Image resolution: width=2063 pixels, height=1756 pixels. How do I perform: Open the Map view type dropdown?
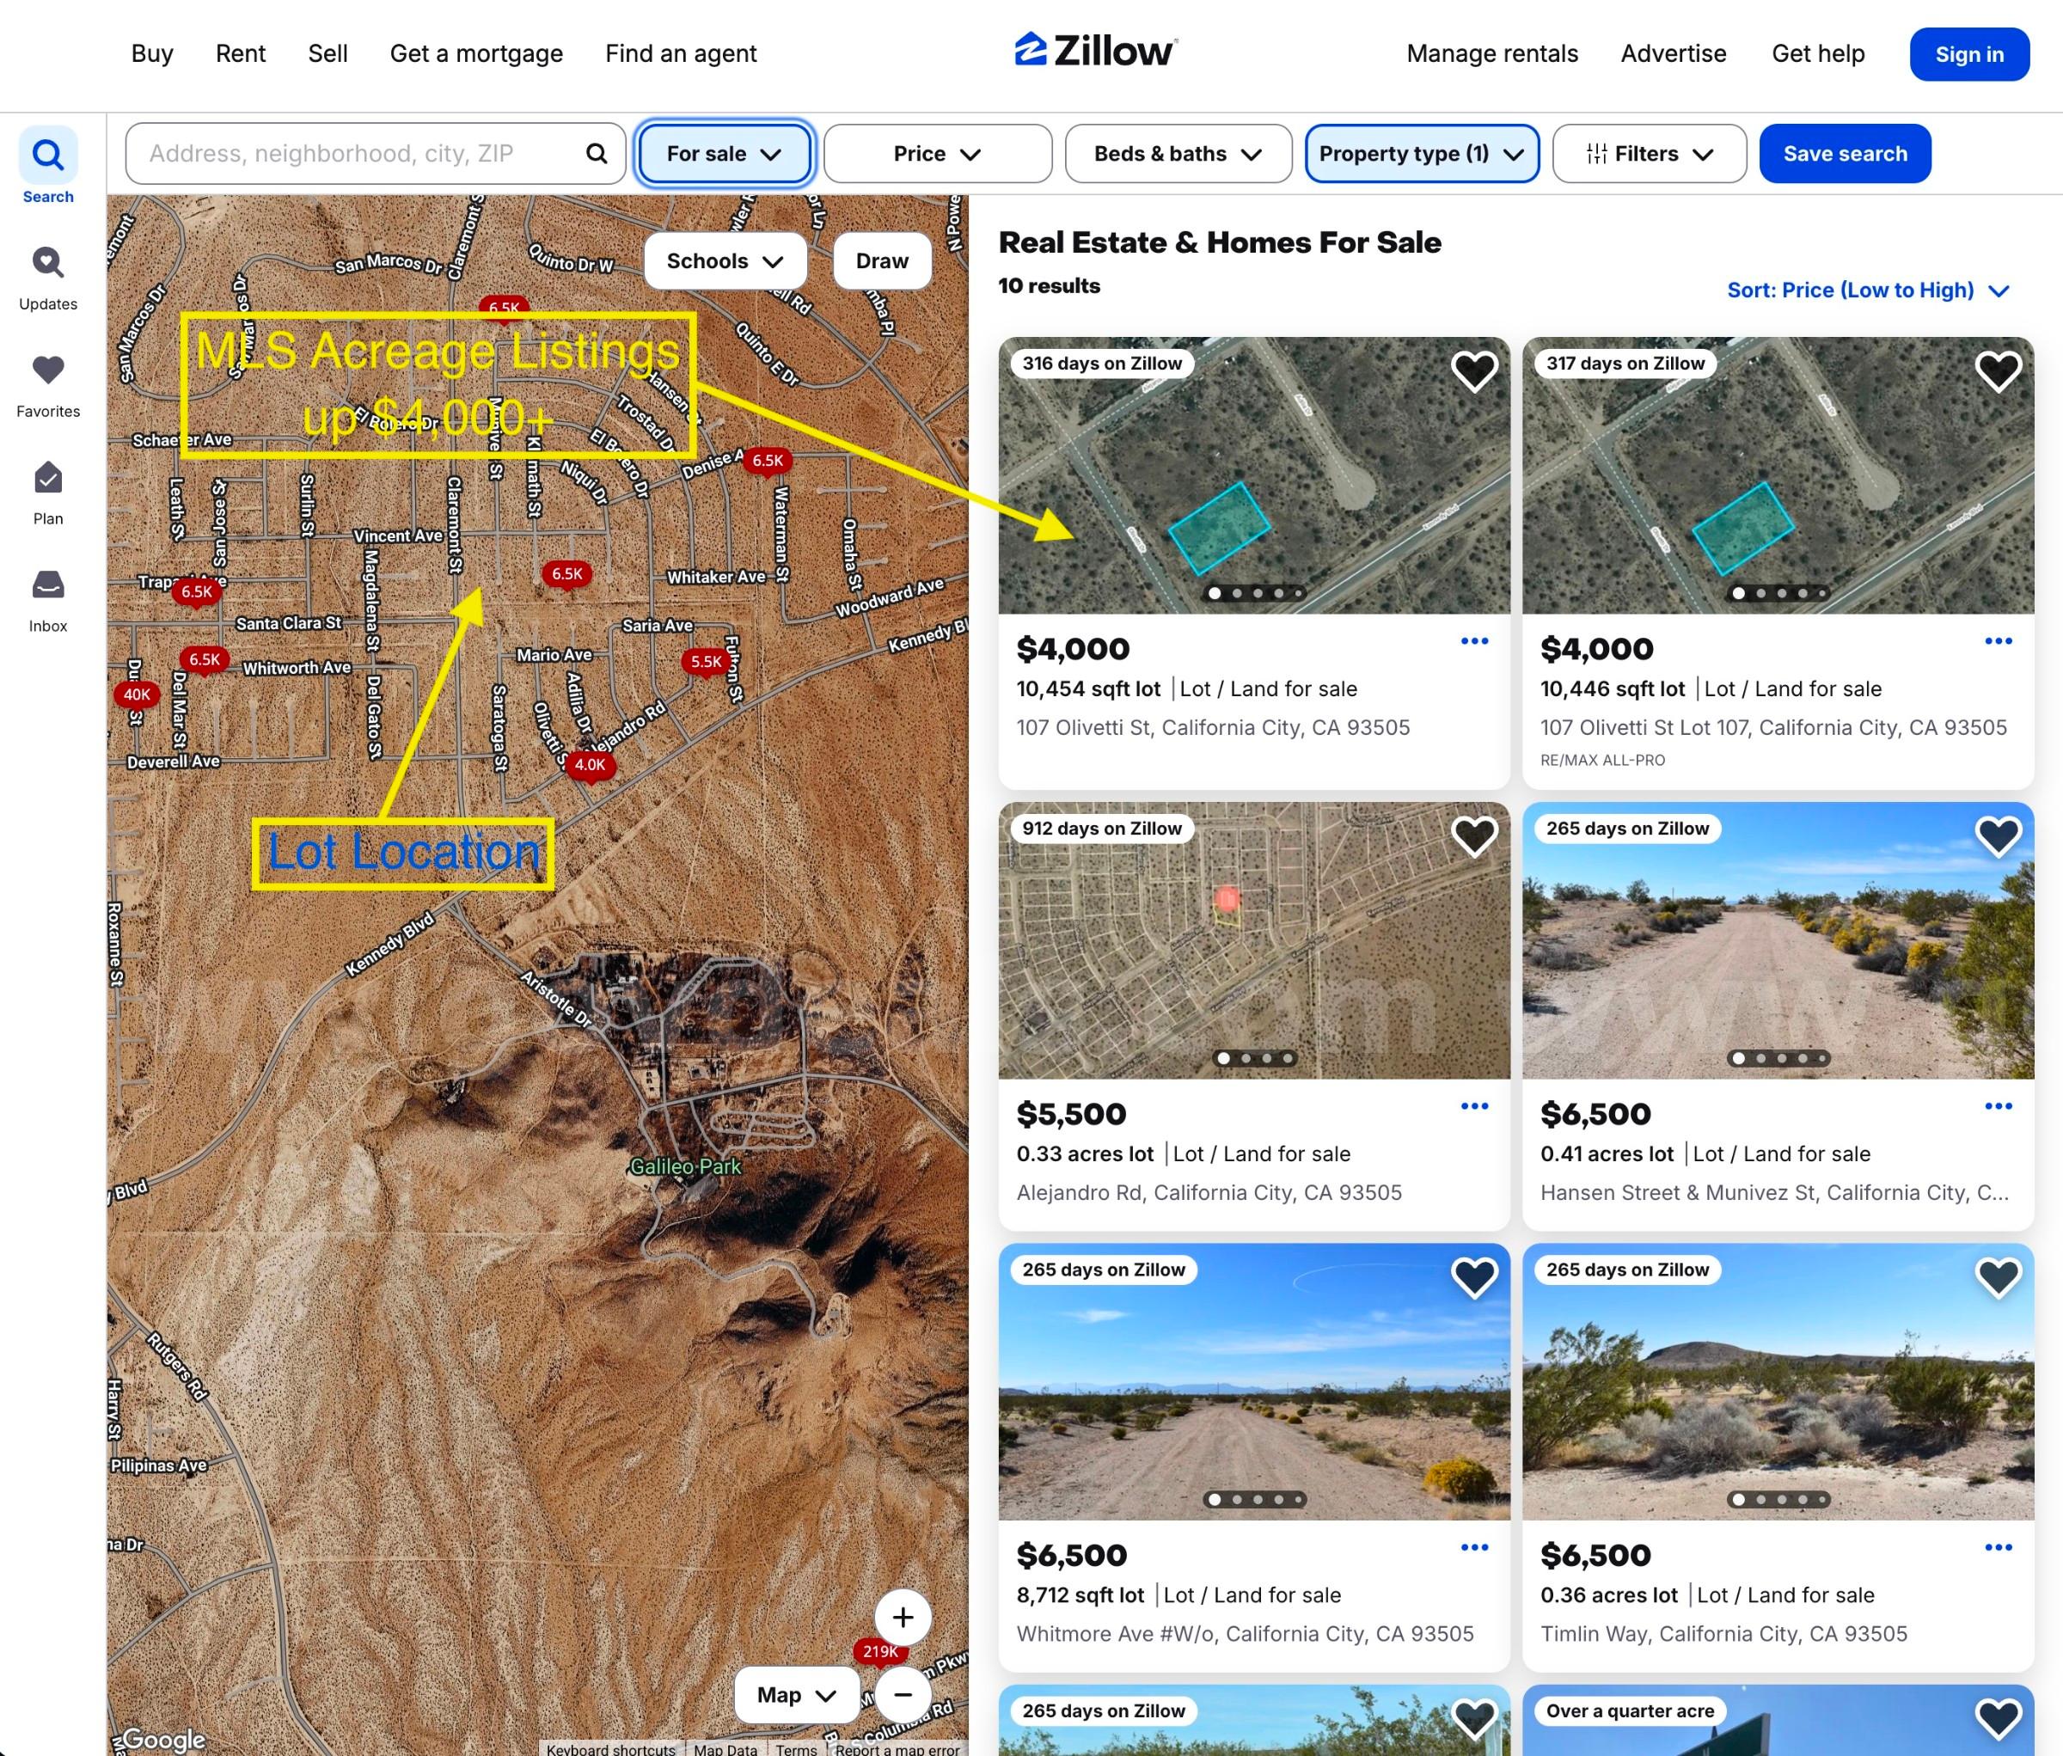tap(797, 1695)
